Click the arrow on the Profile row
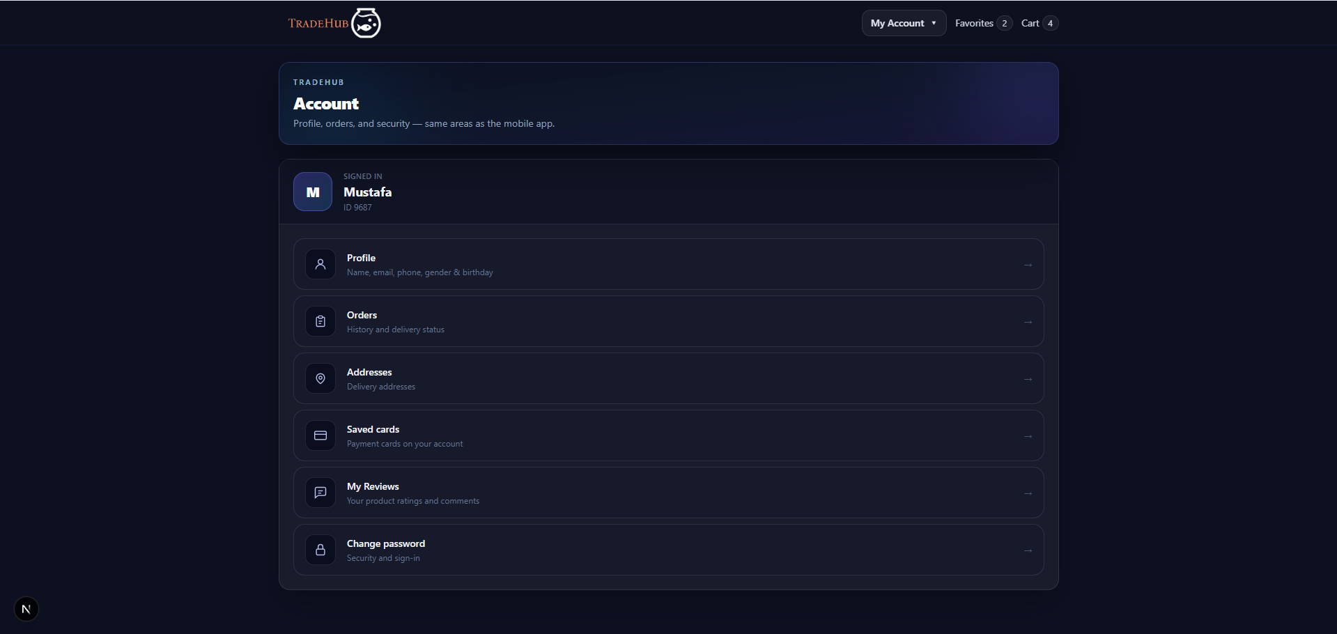 tap(1028, 265)
